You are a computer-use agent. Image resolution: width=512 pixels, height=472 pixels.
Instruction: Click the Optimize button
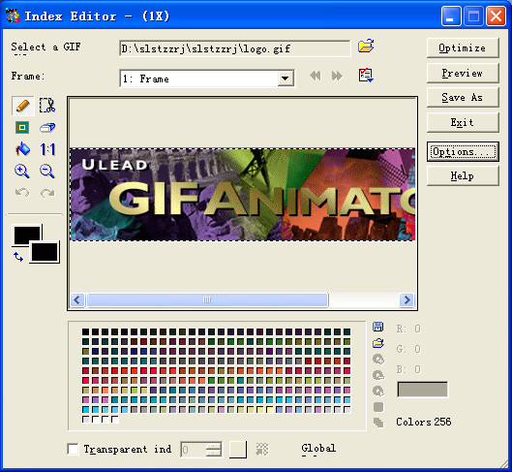pyautogui.click(x=463, y=48)
